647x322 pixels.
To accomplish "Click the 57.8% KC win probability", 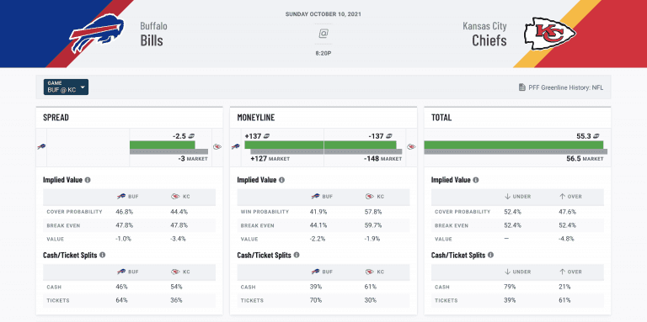I will (x=373, y=212).
